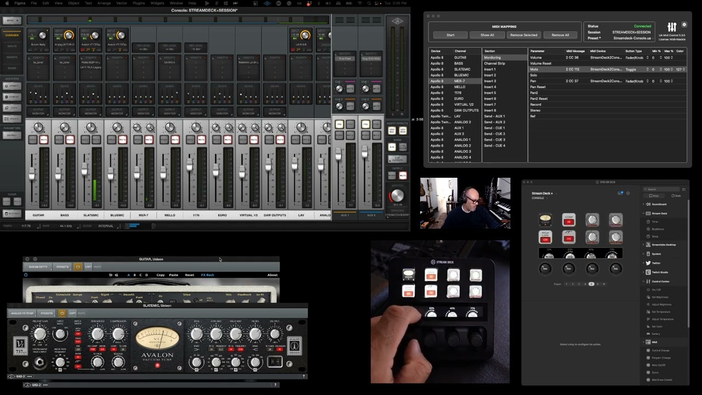This screenshot has height=395, width=702.
Task: Open the Plugins menu in menu bar
Action: [138, 3]
